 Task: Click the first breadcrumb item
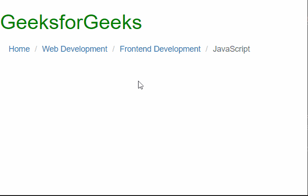click(19, 49)
